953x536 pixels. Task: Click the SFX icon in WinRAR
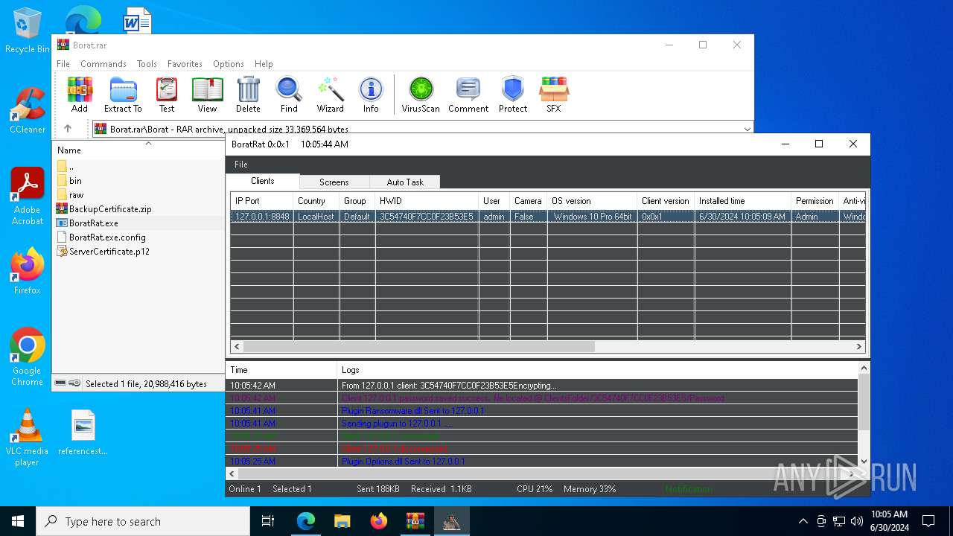tap(554, 95)
